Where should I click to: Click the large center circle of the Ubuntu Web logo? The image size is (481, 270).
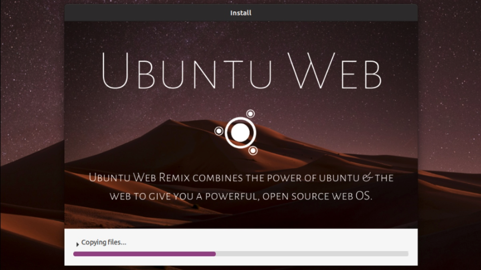(240, 133)
